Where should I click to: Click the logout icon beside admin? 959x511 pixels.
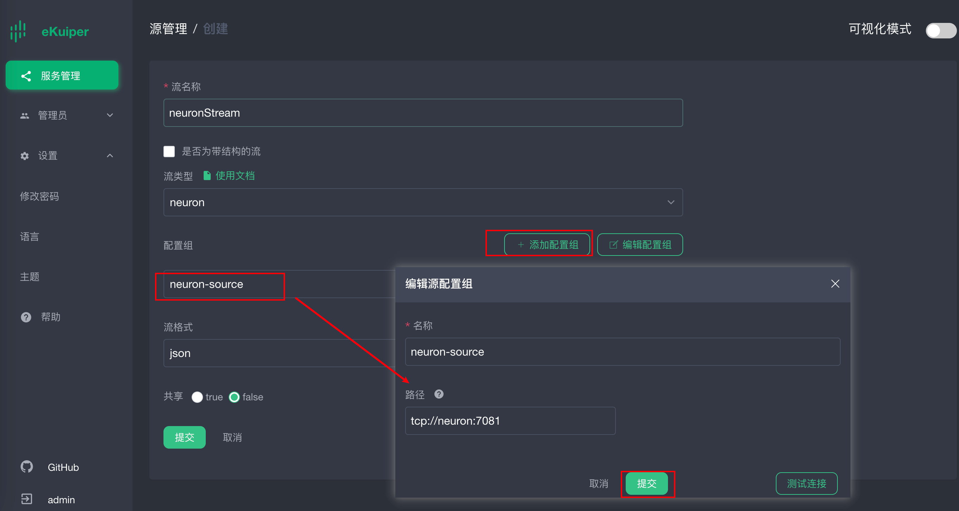tap(26, 499)
